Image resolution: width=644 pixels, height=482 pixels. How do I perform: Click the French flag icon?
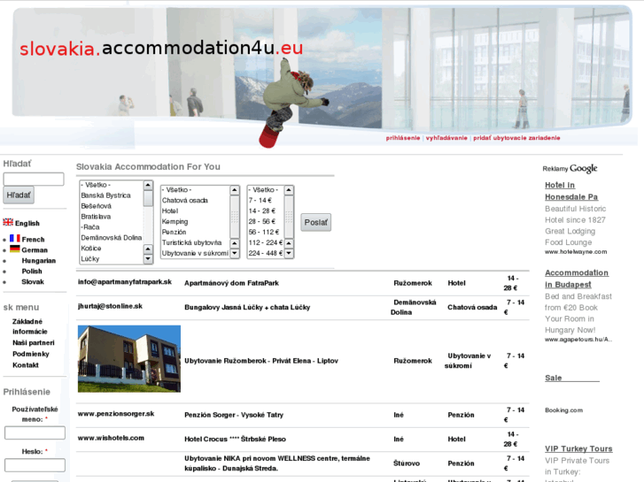15,238
